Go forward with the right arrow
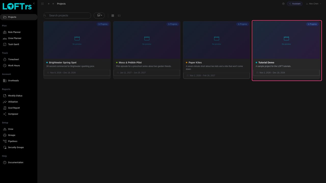This screenshot has height=183, width=326. pyautogui.click(x=53, y=4)
